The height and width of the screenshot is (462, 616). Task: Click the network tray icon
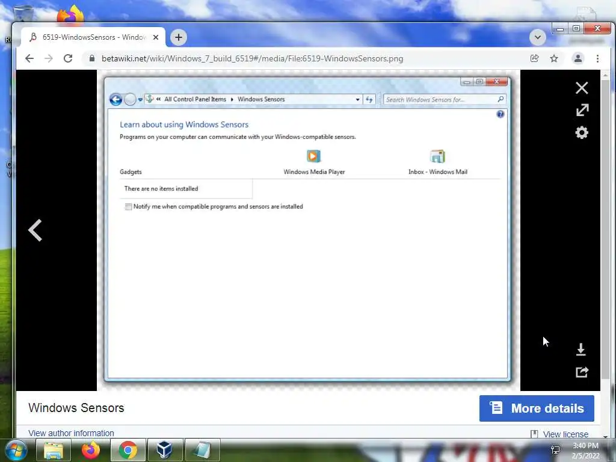555,450
